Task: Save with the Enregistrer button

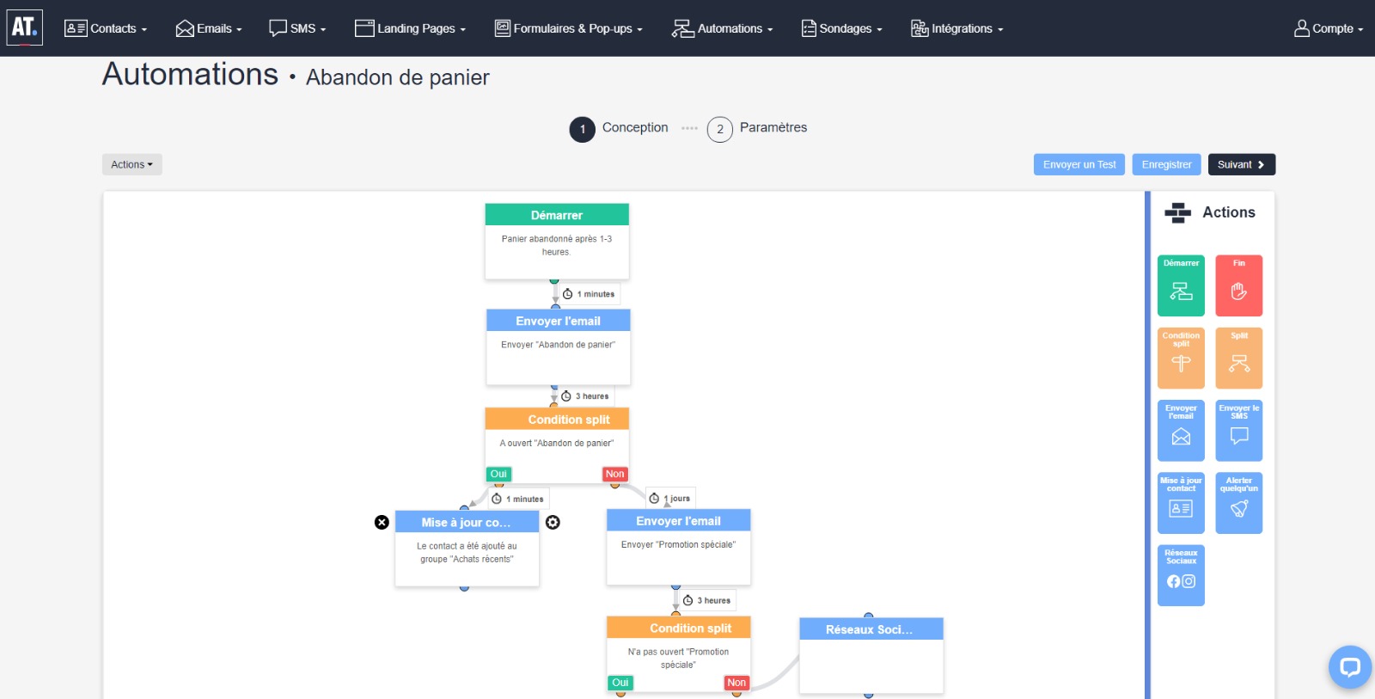Action: tap(1166, 164)
